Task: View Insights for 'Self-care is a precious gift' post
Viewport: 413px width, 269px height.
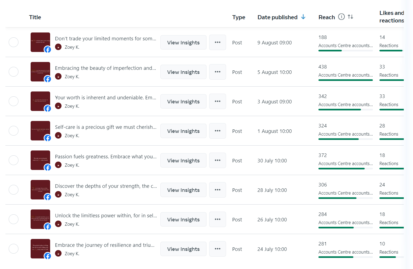Action: (x=183, y=131)
